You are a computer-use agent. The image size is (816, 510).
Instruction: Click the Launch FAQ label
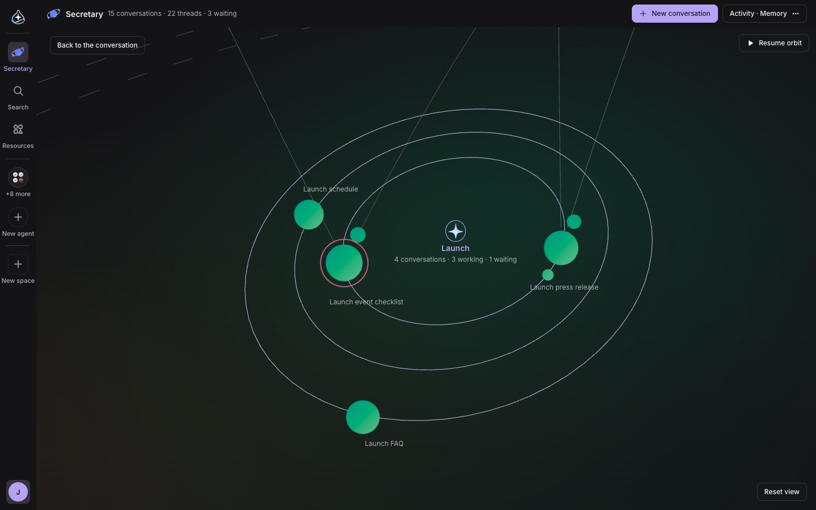pos(384,444)
